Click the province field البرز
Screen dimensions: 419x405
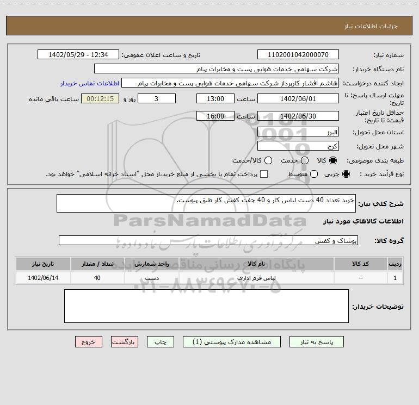[x=298, y=132]
